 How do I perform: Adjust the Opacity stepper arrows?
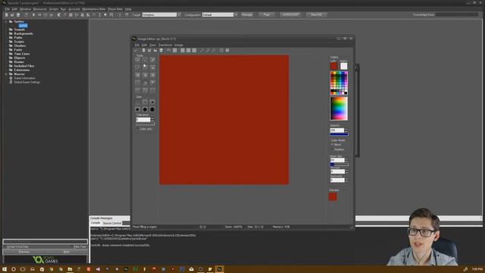point(346,130)
